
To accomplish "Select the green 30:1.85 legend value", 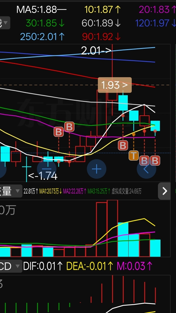I will tap(45, 23).
